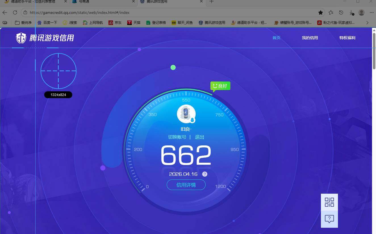
Task: Open the QR code icon panel
Action: (329, 202)
